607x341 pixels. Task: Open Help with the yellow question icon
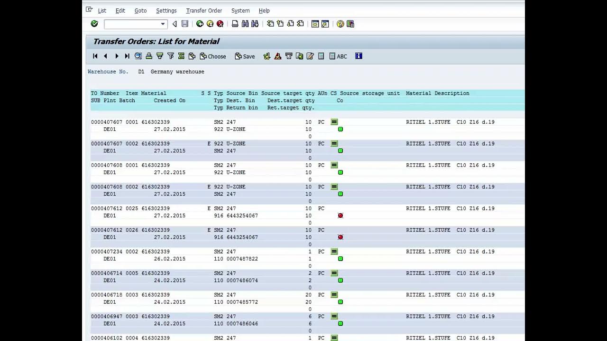click(x=340, y=24)
